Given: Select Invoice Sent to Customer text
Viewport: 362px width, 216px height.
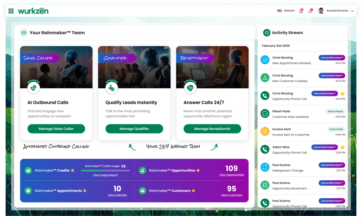Looking at the screenshot, I should pyautogui.click(x=291, y=135).
